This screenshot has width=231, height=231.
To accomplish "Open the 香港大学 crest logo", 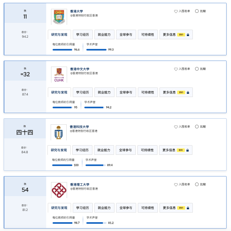I will 59,17.
